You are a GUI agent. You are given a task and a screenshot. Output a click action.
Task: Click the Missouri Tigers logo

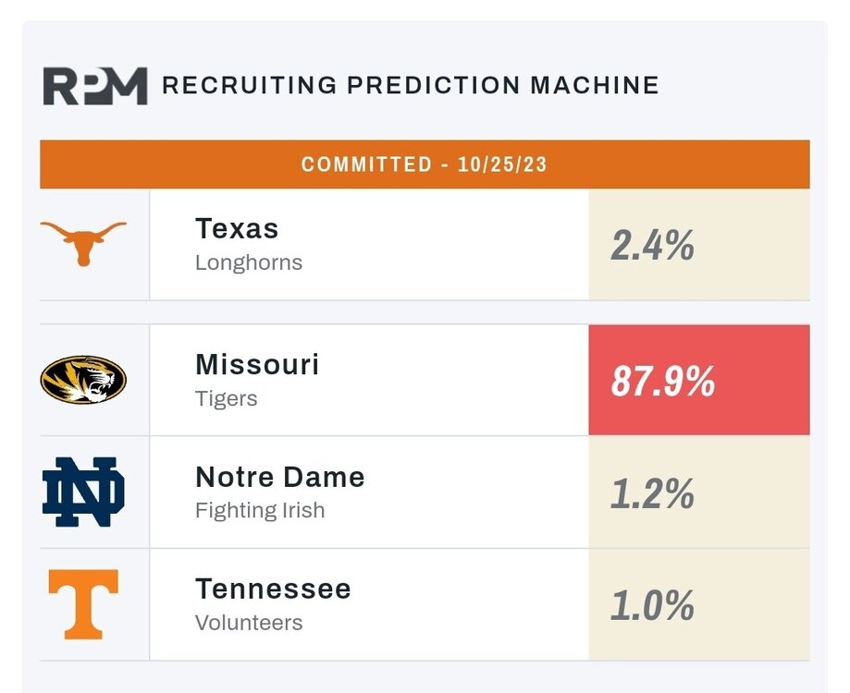click(x=83, y=380)
